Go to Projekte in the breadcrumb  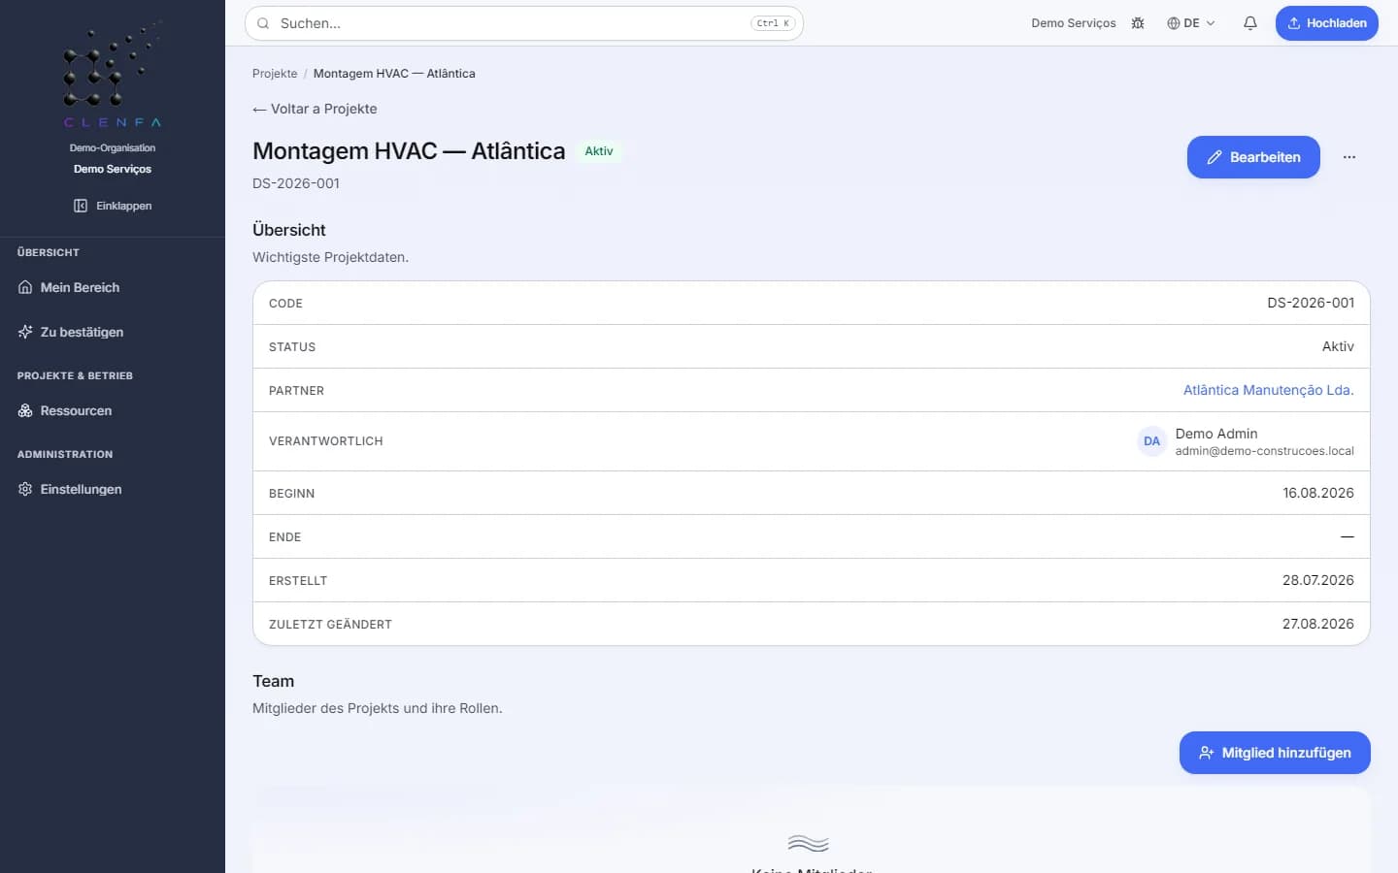coord(275,74)
